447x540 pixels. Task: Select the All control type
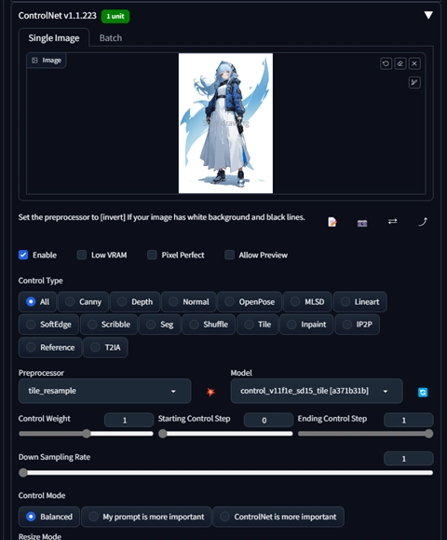37,301
